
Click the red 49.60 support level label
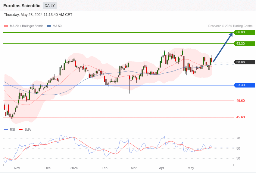pos(240,101)
